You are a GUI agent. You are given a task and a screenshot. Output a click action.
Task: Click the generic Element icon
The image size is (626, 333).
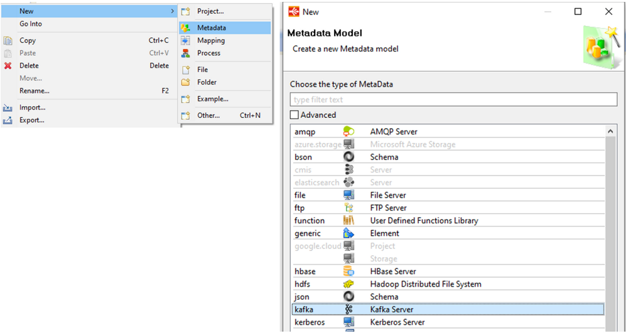[348, 233]
